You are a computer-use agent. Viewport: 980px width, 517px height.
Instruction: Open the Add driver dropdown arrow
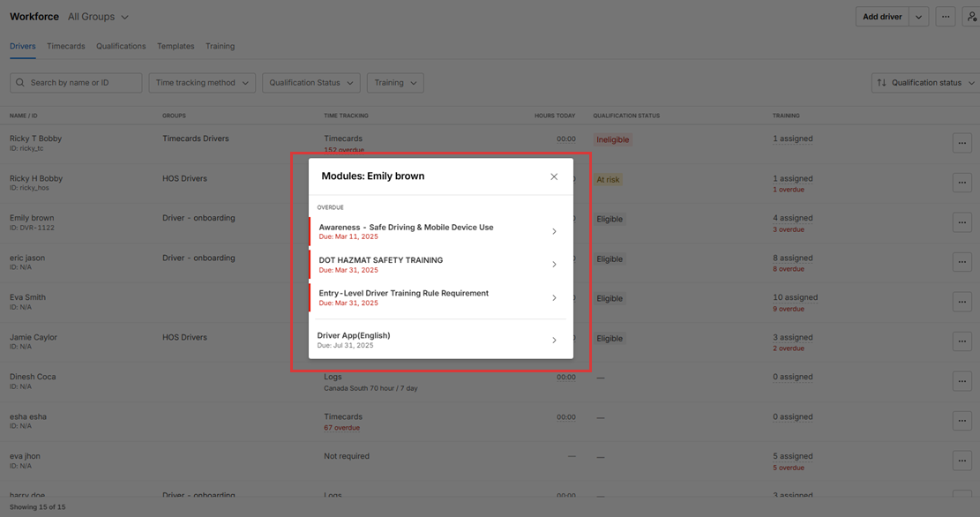click(x=918, y=17)
